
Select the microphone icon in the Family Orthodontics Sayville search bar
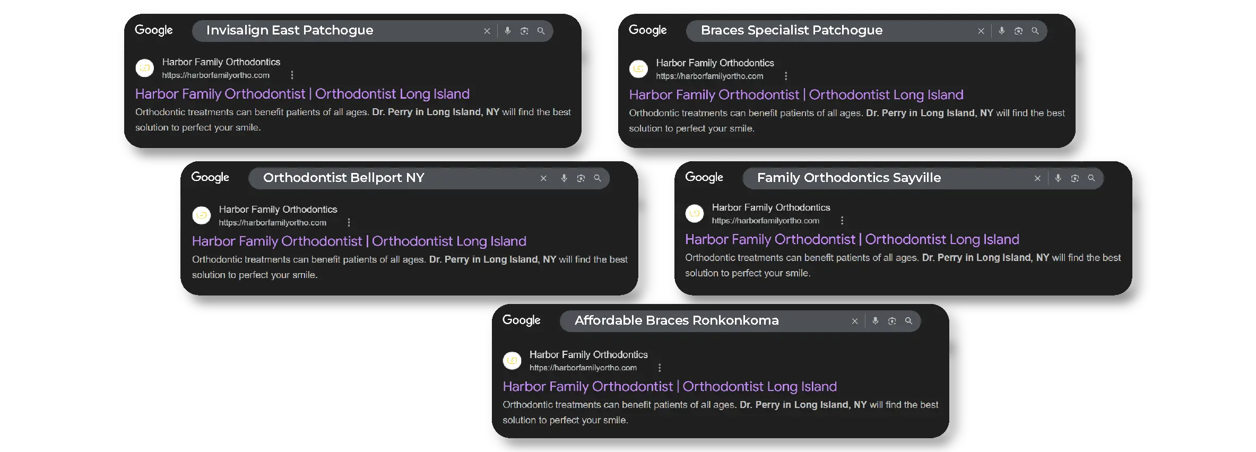coord(1058,178)
